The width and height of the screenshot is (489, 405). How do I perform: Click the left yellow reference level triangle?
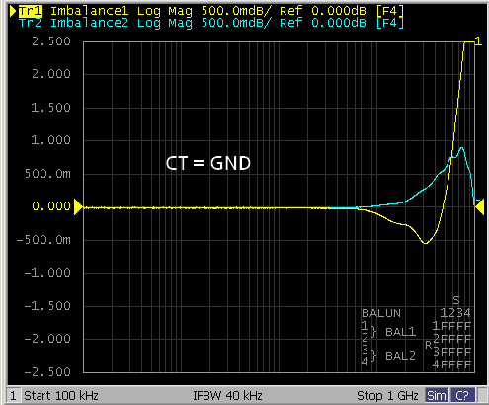point(78,207)
